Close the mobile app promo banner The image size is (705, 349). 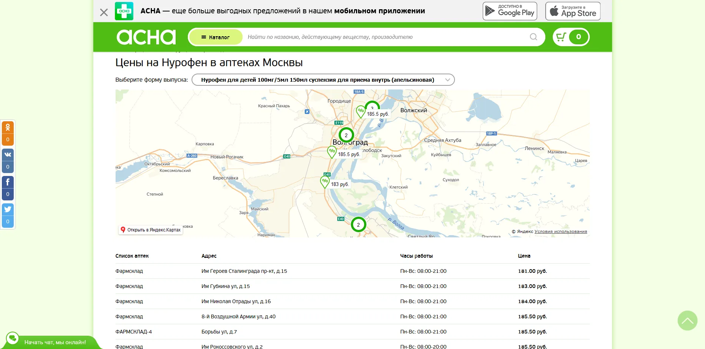104,13
